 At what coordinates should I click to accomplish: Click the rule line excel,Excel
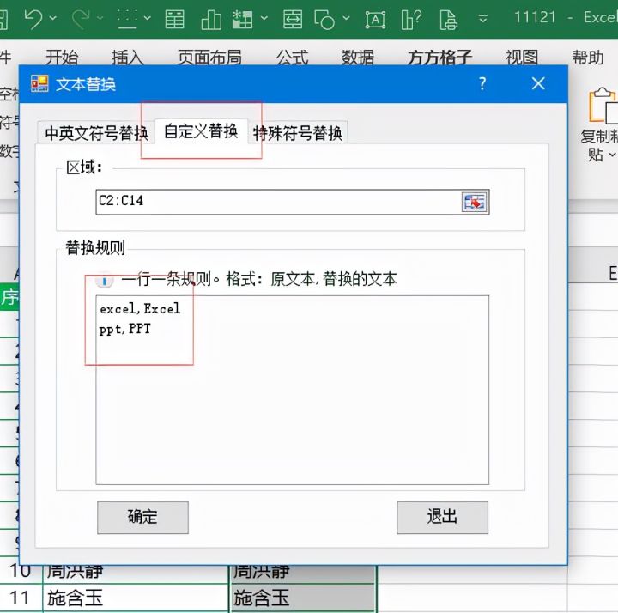[140, 308]
